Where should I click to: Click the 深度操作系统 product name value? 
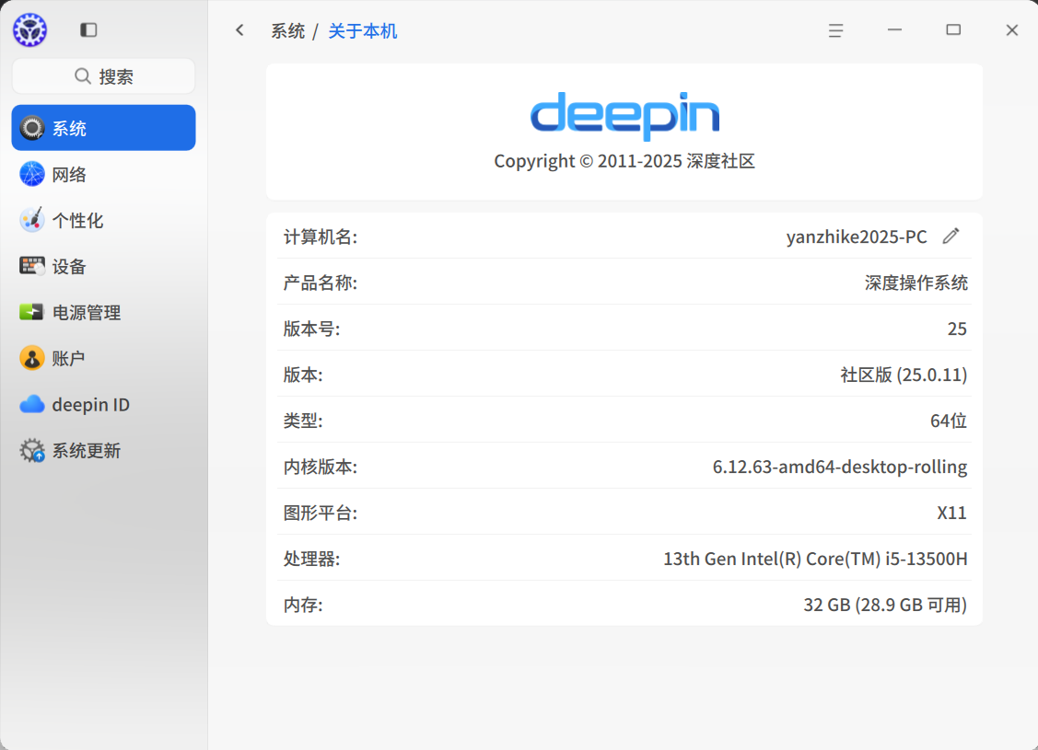[x=916, y=283]
